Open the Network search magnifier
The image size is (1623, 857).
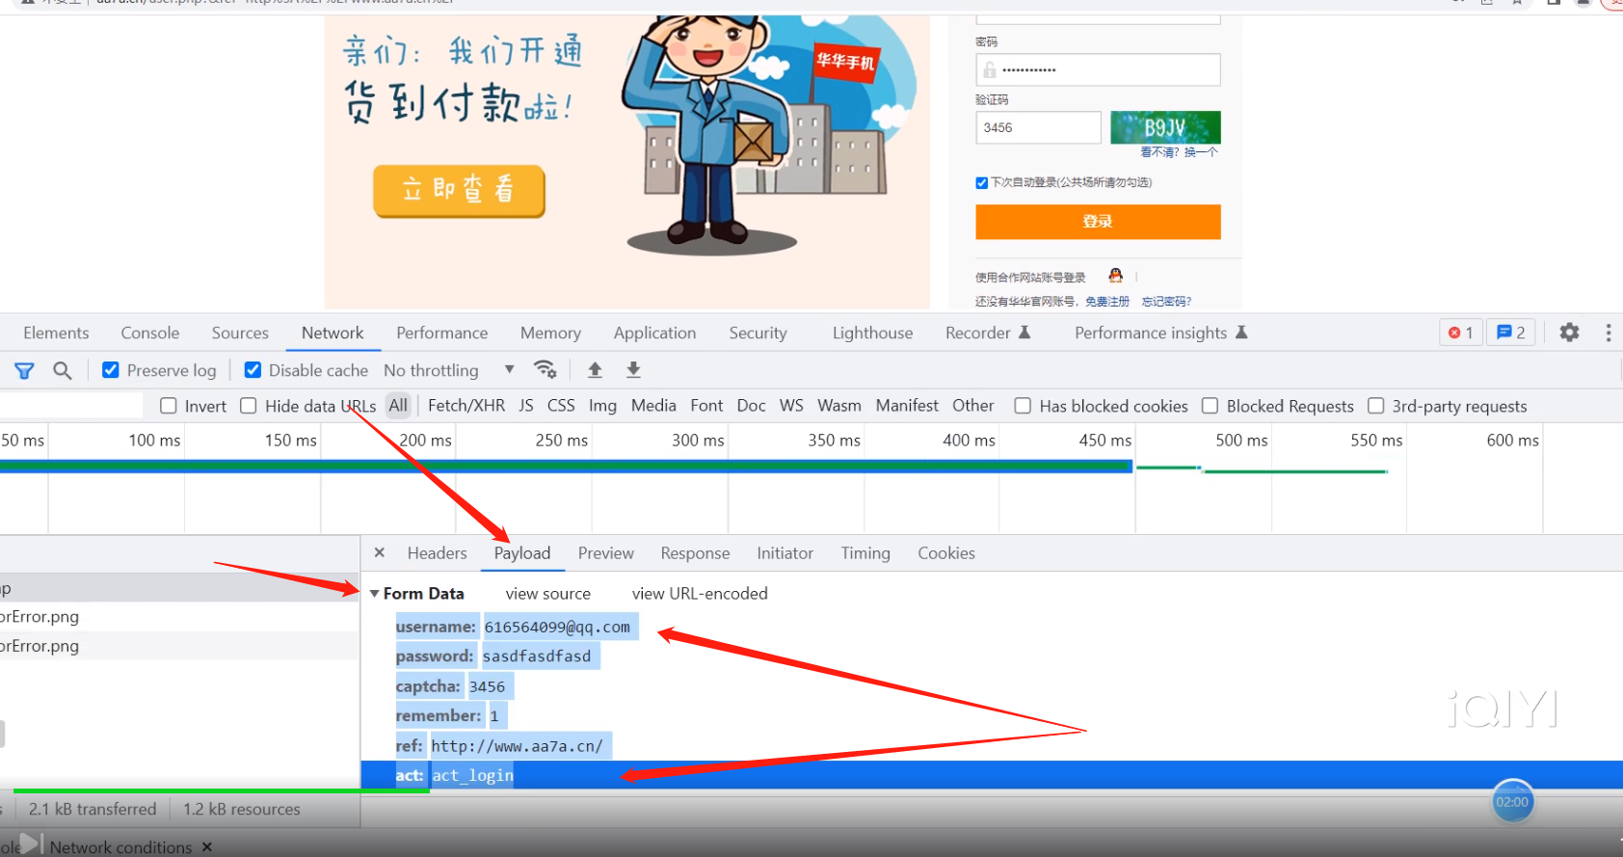pos(63,370)
